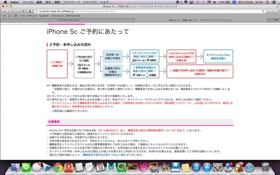Open Google Chrome from the Dock

(x=58, y=167)
